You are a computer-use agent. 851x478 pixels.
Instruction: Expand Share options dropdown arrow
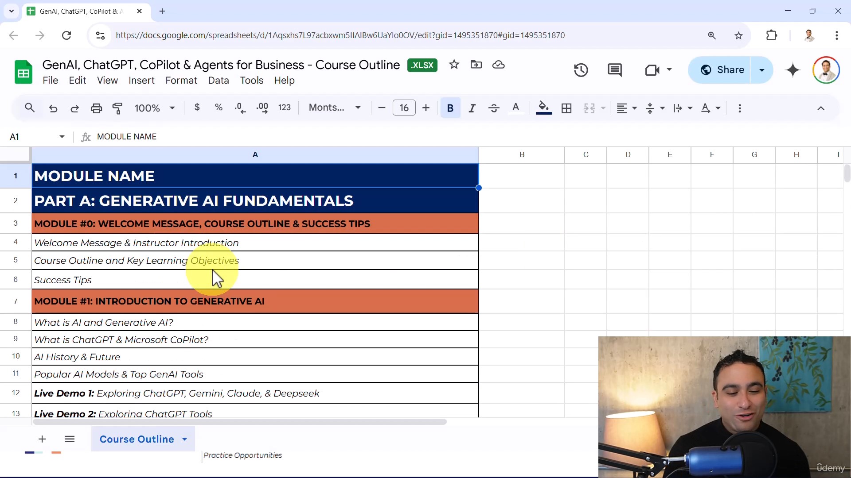(762, 70)
